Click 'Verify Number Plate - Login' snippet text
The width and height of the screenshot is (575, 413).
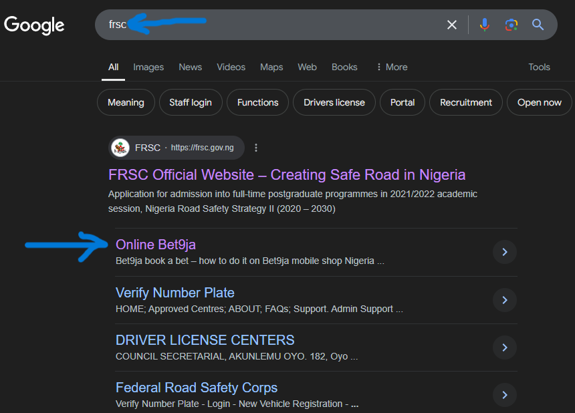point(237,404)
